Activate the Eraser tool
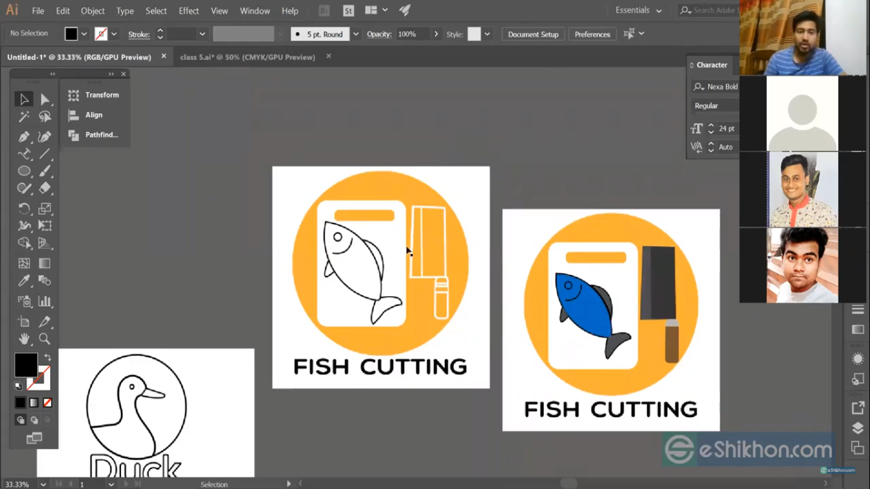Screen dimensions: 870x489 tap(45, 188)
